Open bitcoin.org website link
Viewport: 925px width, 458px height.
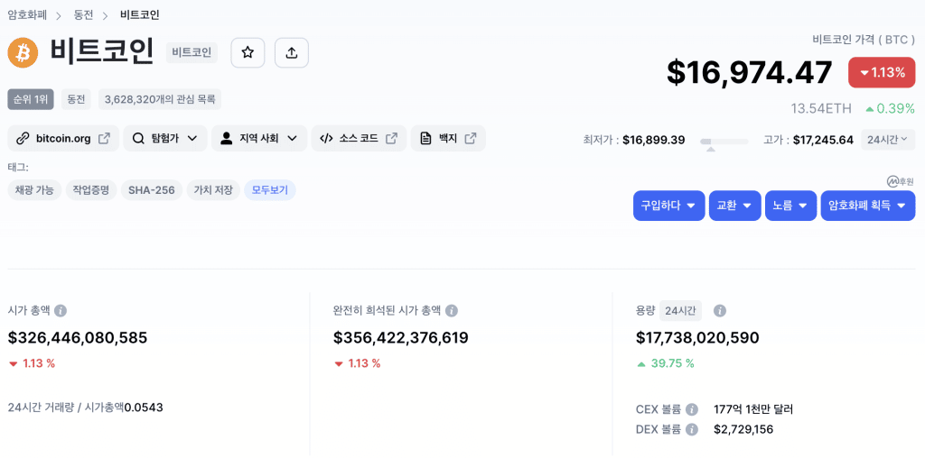[63, 138]
